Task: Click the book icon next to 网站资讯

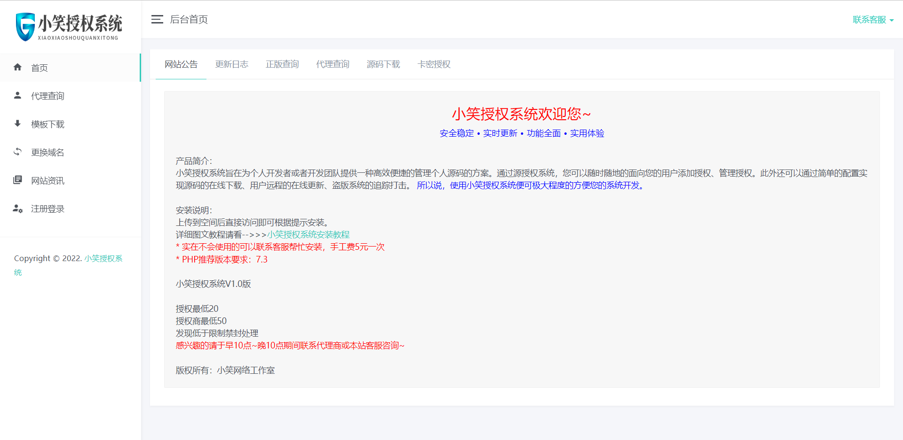Action: pos(17,180)
